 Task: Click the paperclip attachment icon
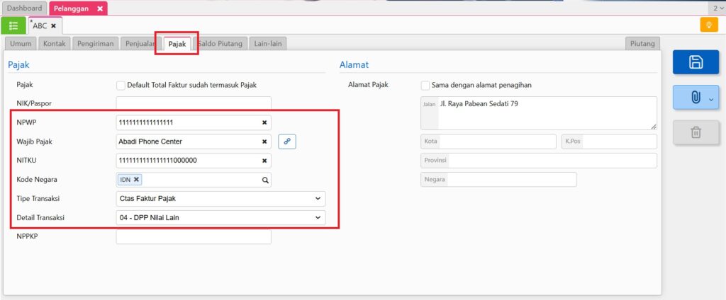coord(691,98)
